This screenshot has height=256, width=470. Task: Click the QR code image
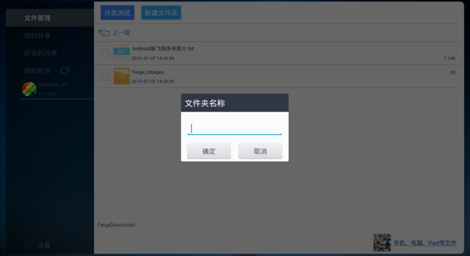pyautogui.click(x=382, y=243)
